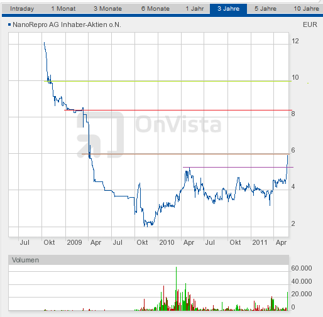
Task: Click the price line peak at chart start
Action: click(x=44, y=43)
